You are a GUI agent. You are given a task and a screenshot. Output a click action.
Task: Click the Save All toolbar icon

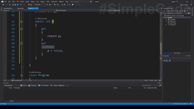(x=18, y=5)
